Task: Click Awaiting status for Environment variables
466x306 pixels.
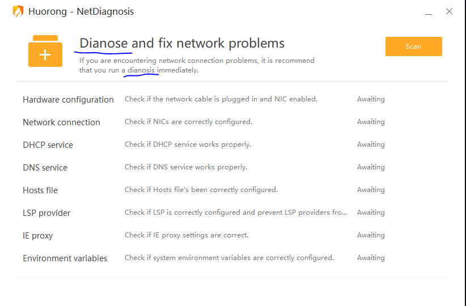Action: point(371,258)
